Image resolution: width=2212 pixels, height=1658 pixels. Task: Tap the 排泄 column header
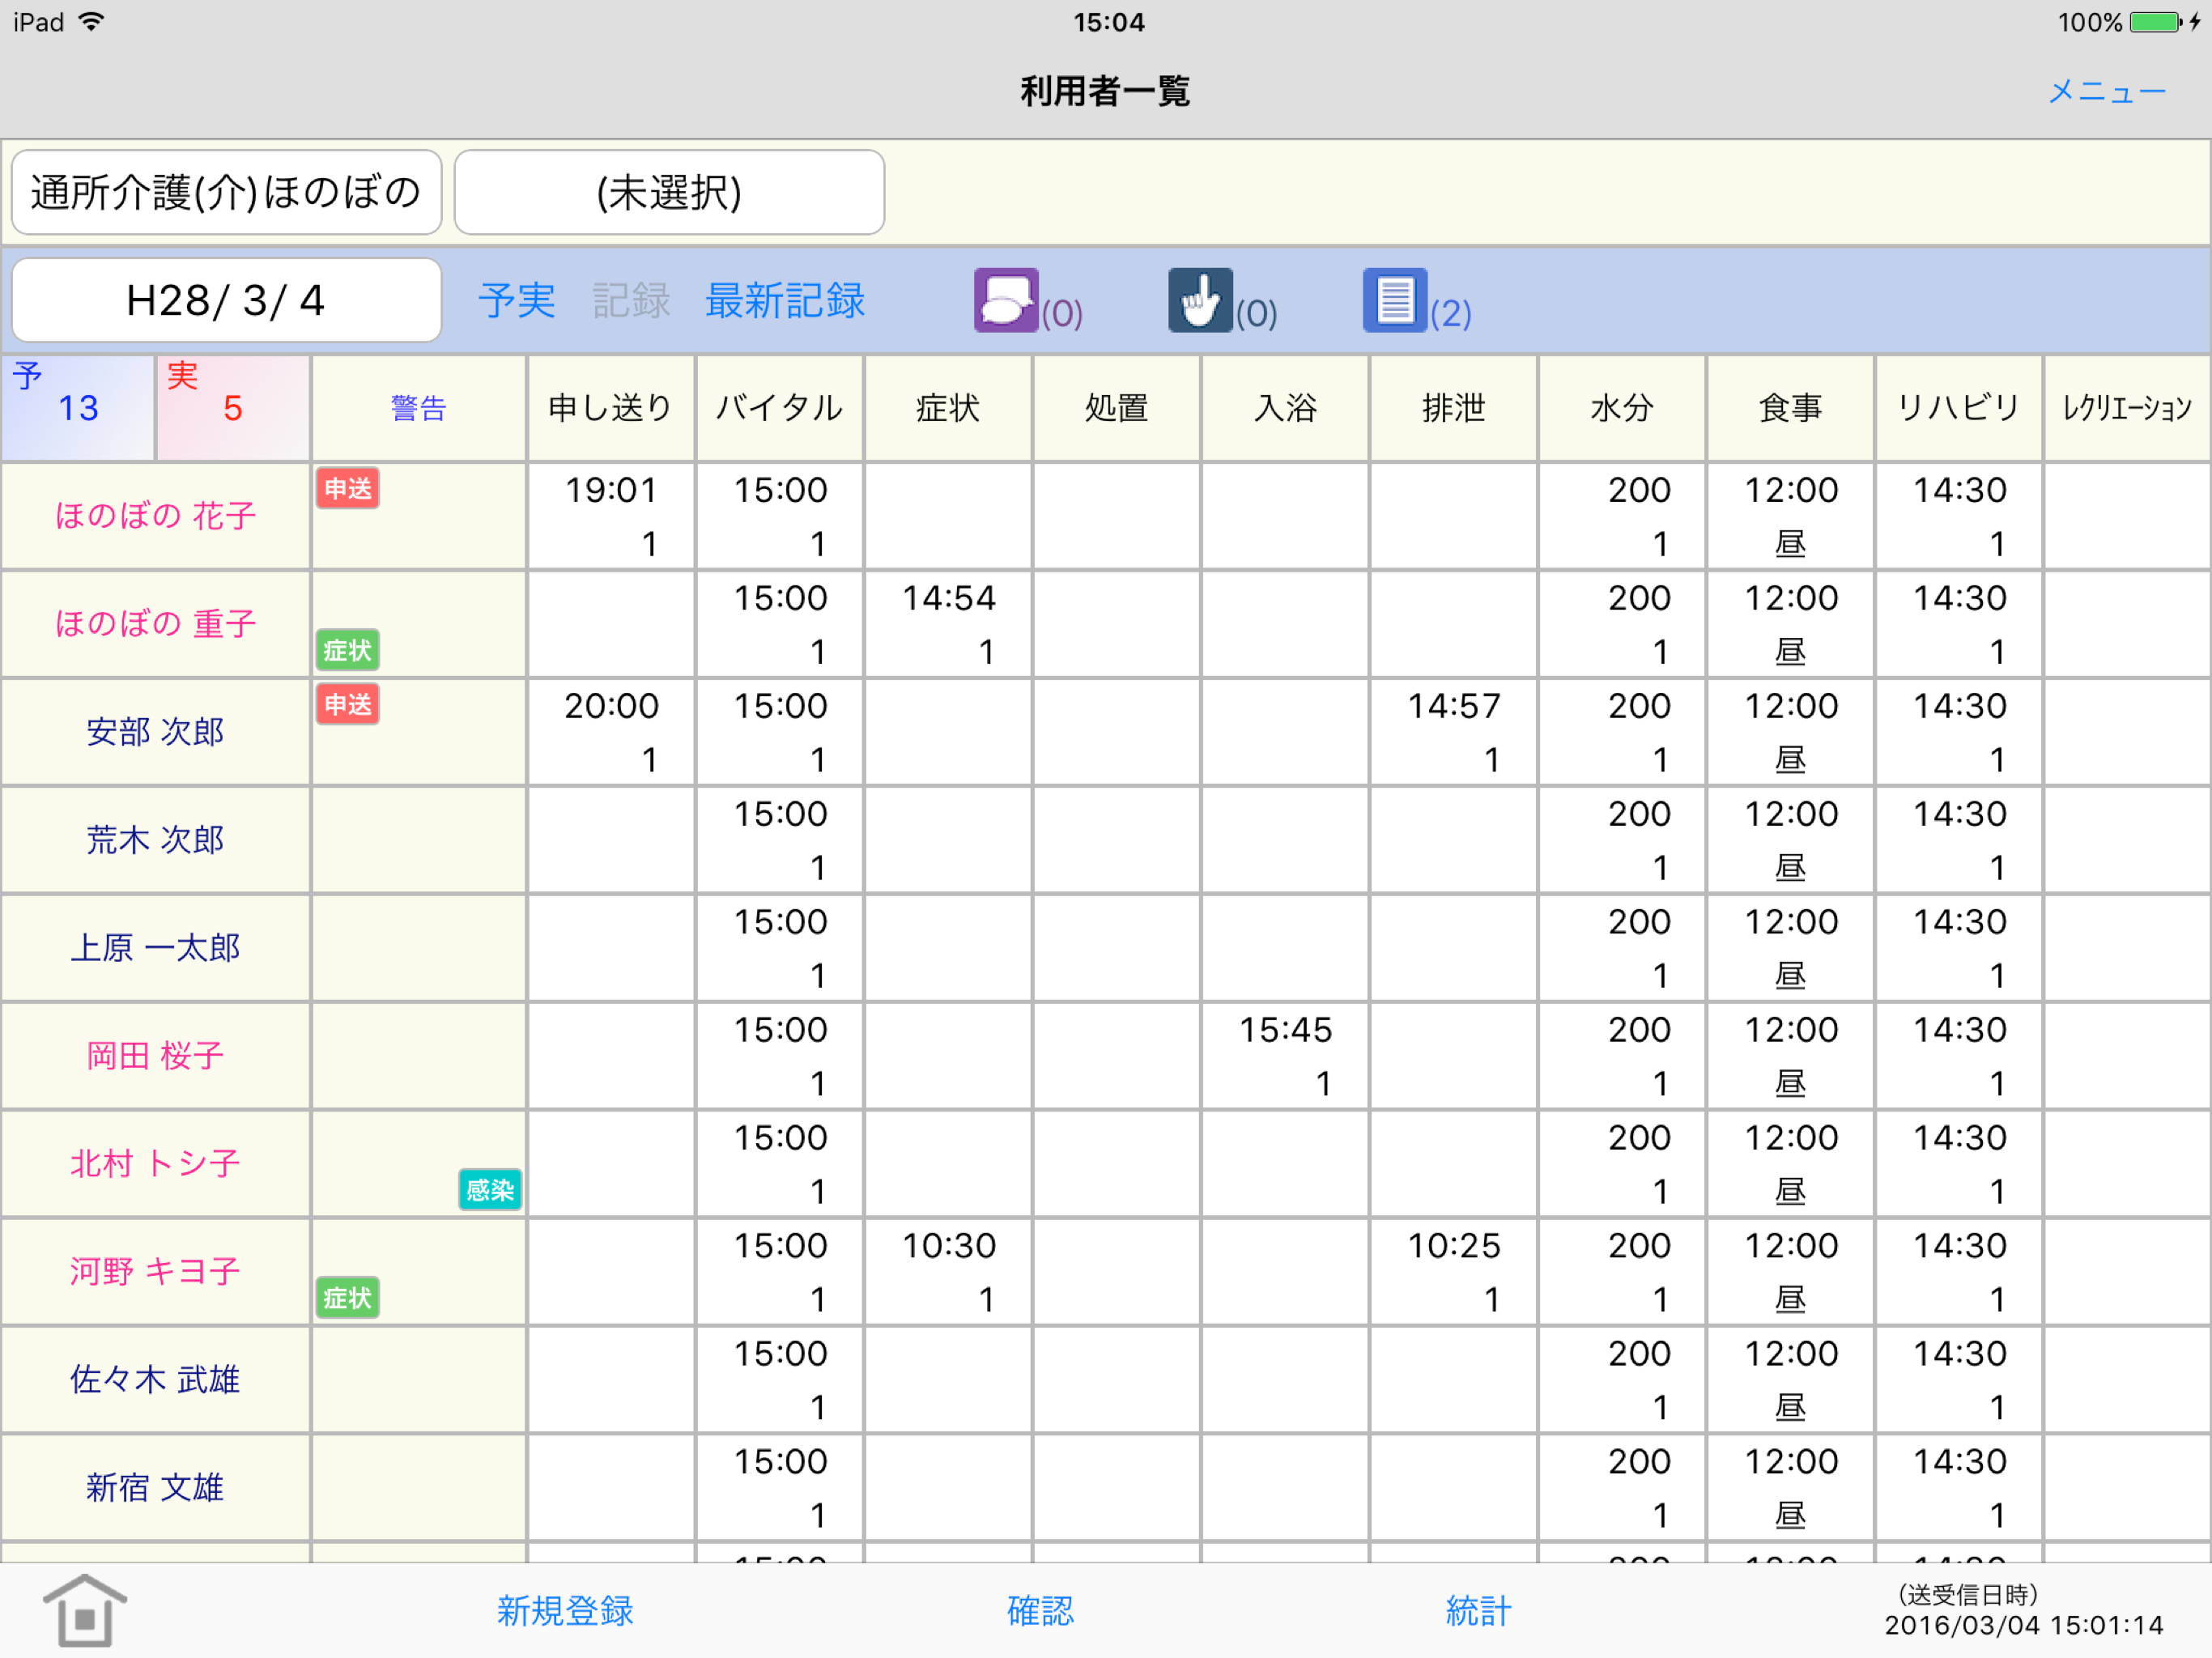tap(1454, 408)
